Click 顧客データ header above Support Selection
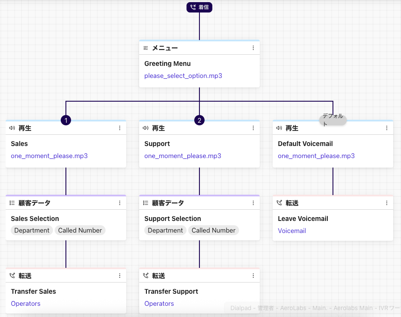 168,203
